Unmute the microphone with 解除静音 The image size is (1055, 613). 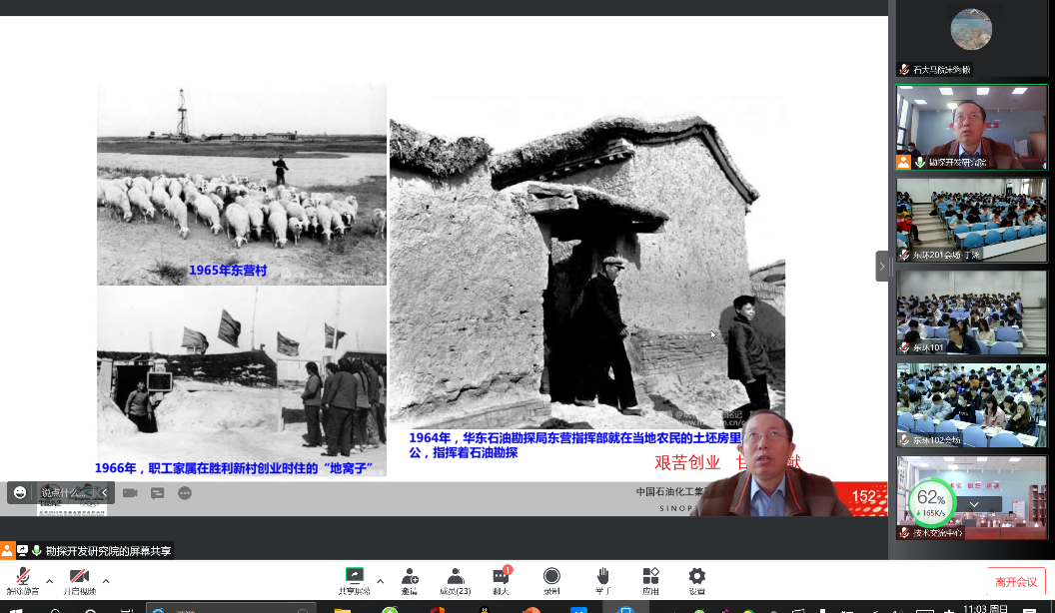[22, 580]
